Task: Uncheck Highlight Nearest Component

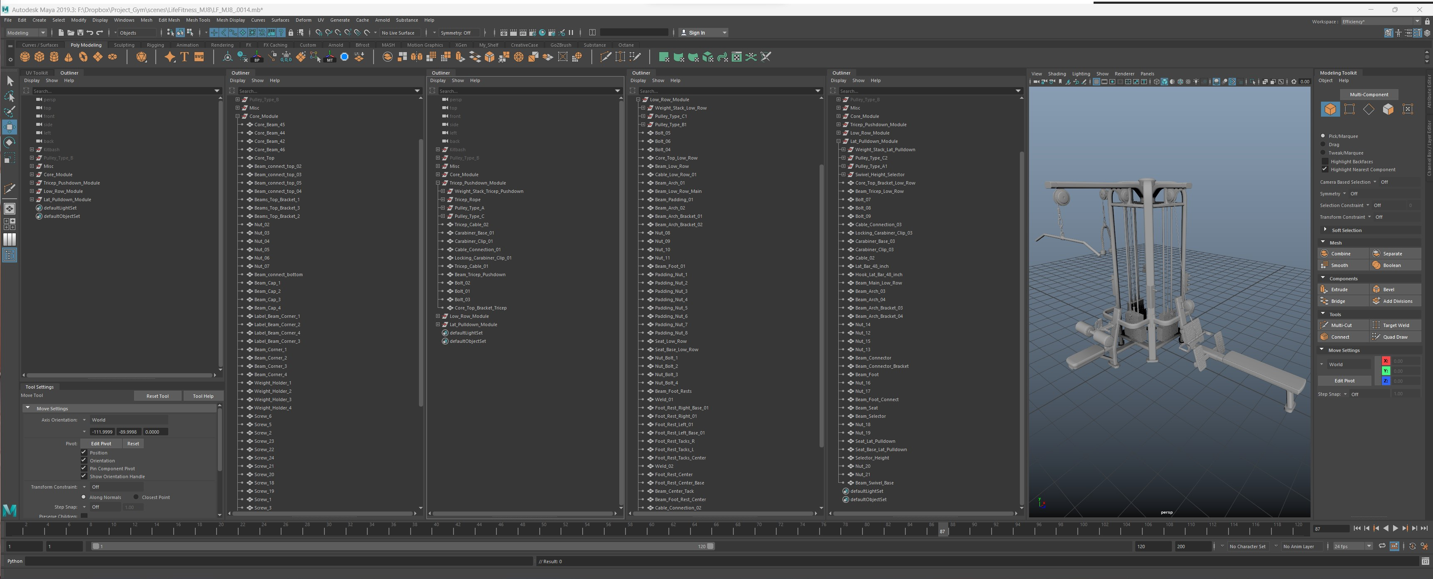Action: (1325, 169)
